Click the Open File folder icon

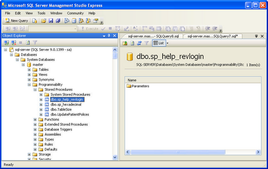tap(44, 21)
